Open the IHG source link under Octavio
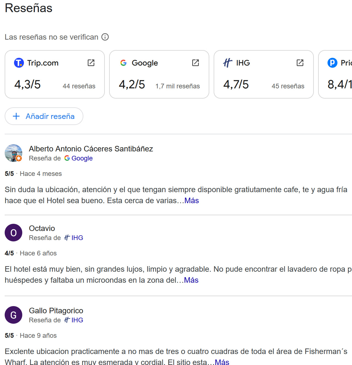The height and width of the screenshot is (365, 352). pos(77,238)
